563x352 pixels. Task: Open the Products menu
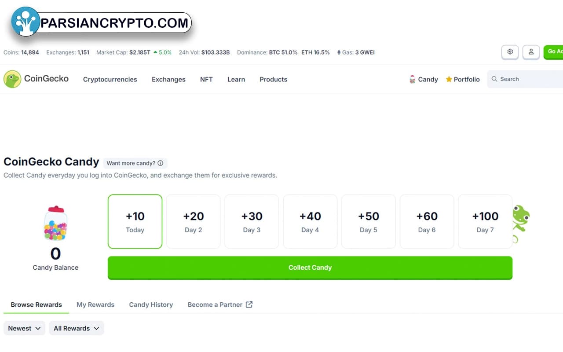pos(273,79)
